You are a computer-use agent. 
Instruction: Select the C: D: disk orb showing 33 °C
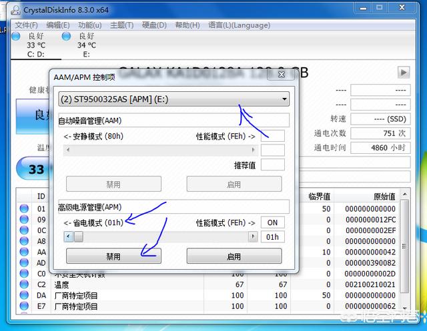(x=16, y=37)
